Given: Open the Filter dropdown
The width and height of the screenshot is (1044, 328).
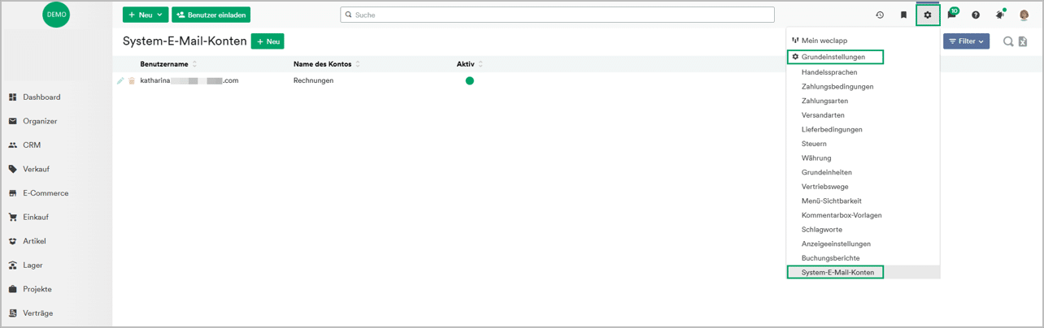Looking at the screenshot, I should tap(966, 41).
